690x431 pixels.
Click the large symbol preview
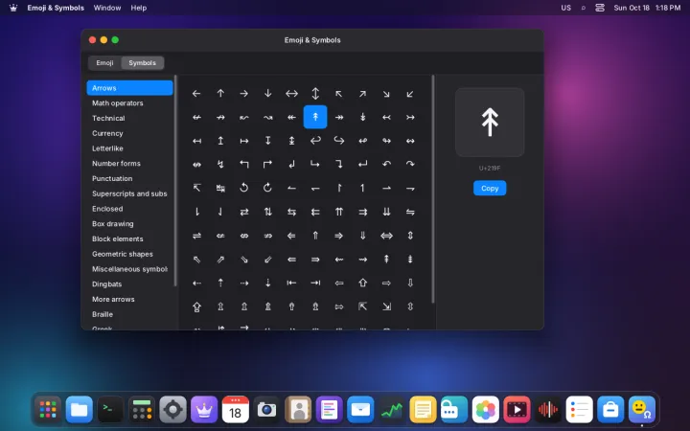[490, 123]
